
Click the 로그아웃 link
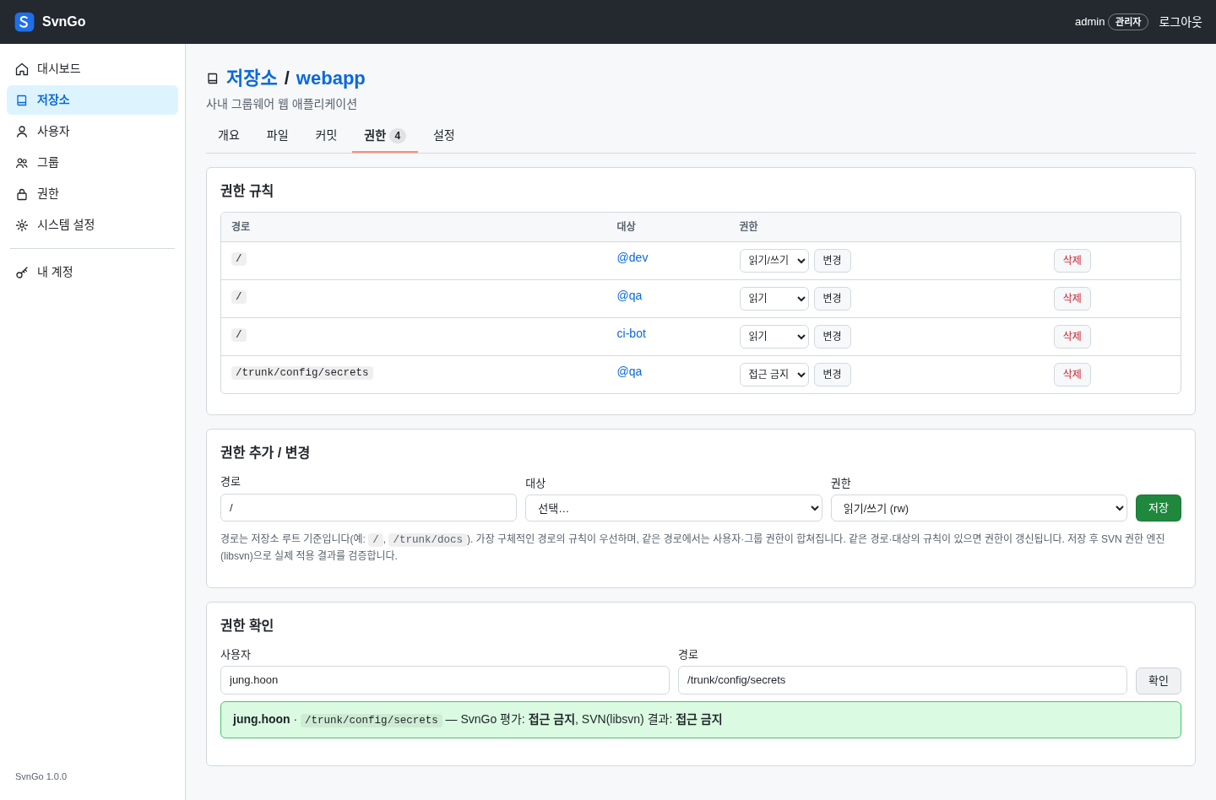click(x=1181, y=22)
